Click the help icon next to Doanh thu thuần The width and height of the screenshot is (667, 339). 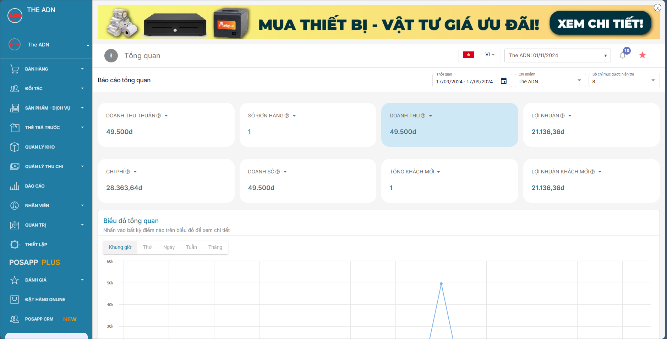159,116
